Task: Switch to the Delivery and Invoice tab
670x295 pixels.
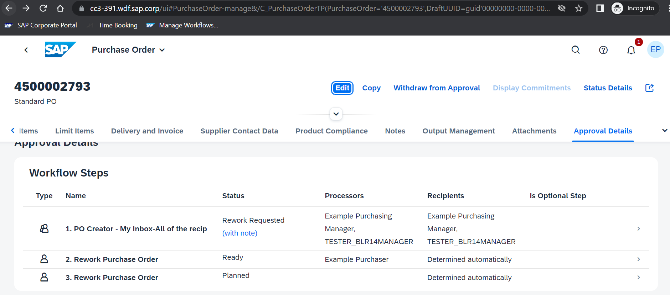Action: [147, 131]
